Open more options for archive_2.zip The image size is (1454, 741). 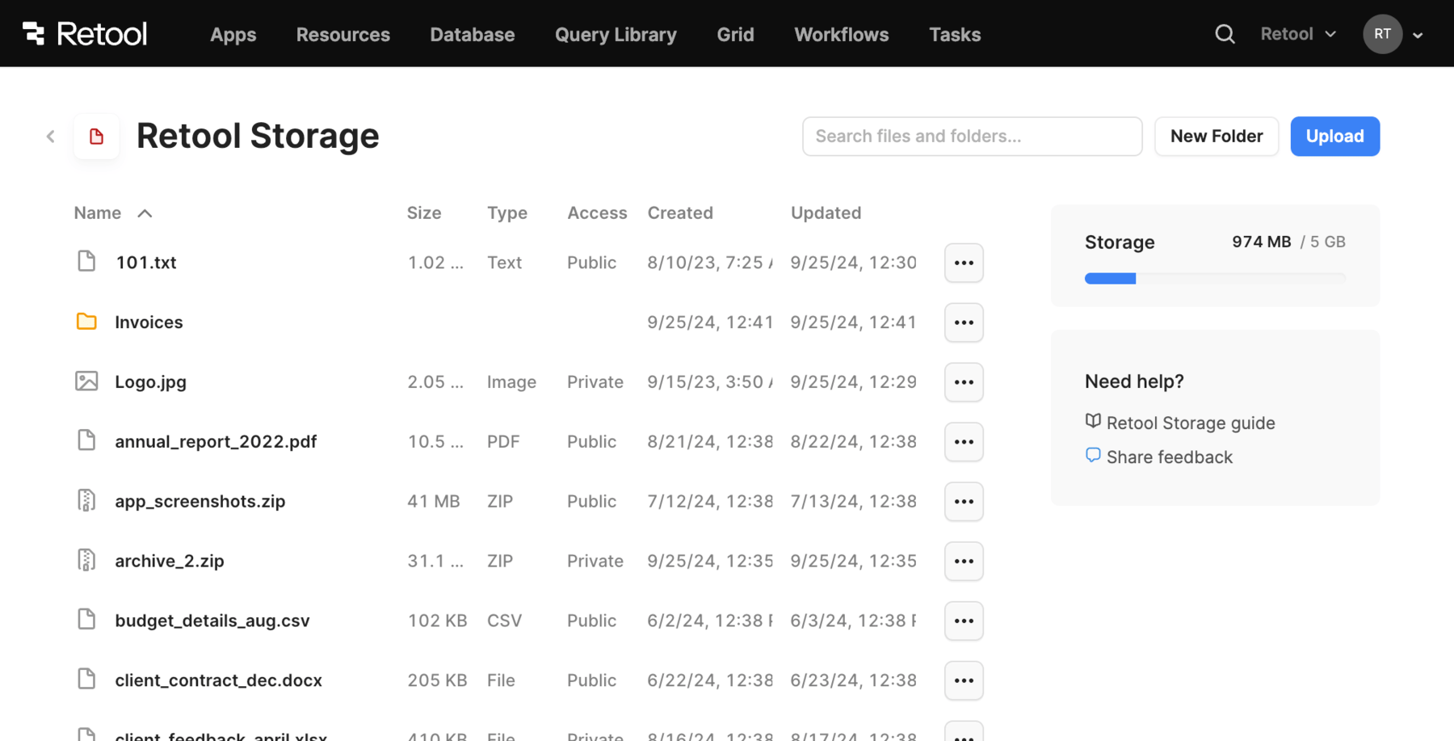tap(964, 561)
